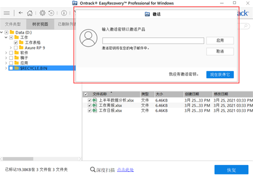Click the 现在获得它 button
The width and height of the screenshot is (253, 175).
(220, 75)
